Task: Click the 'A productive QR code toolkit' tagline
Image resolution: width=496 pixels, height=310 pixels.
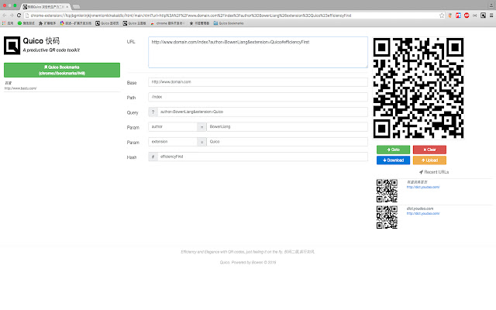Action: click(51, 50)
